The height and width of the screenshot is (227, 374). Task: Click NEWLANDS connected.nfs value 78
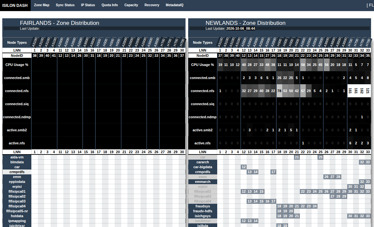pyautogui.click(x=279, y=91)
